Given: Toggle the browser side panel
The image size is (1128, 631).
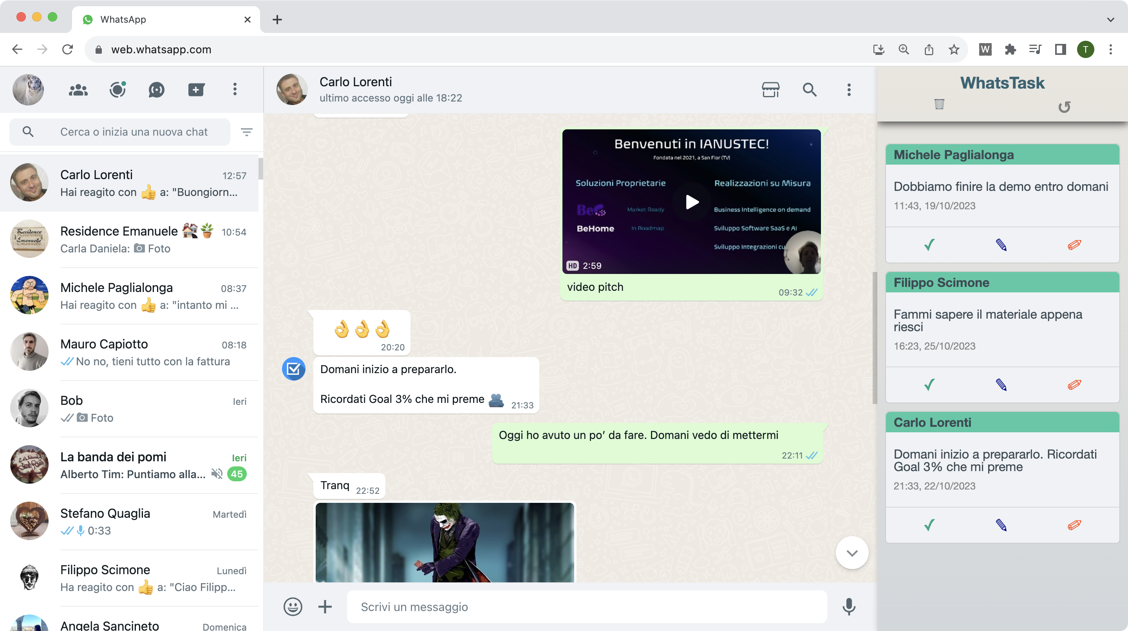Looking at the screenshot, I should (x=1060, y=49).
